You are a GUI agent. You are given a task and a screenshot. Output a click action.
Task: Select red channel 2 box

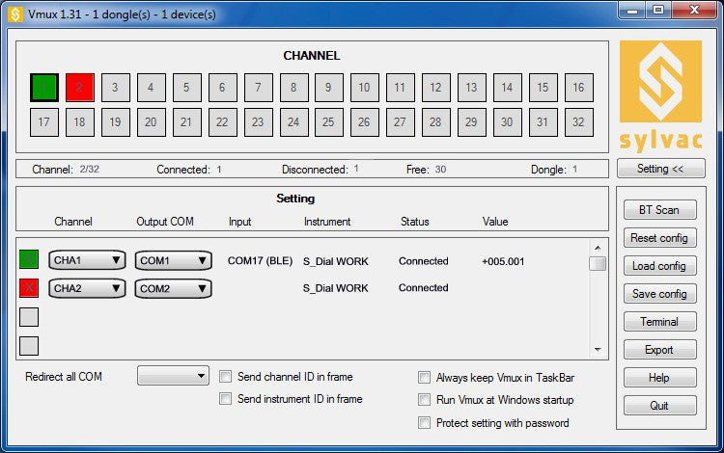79,88
